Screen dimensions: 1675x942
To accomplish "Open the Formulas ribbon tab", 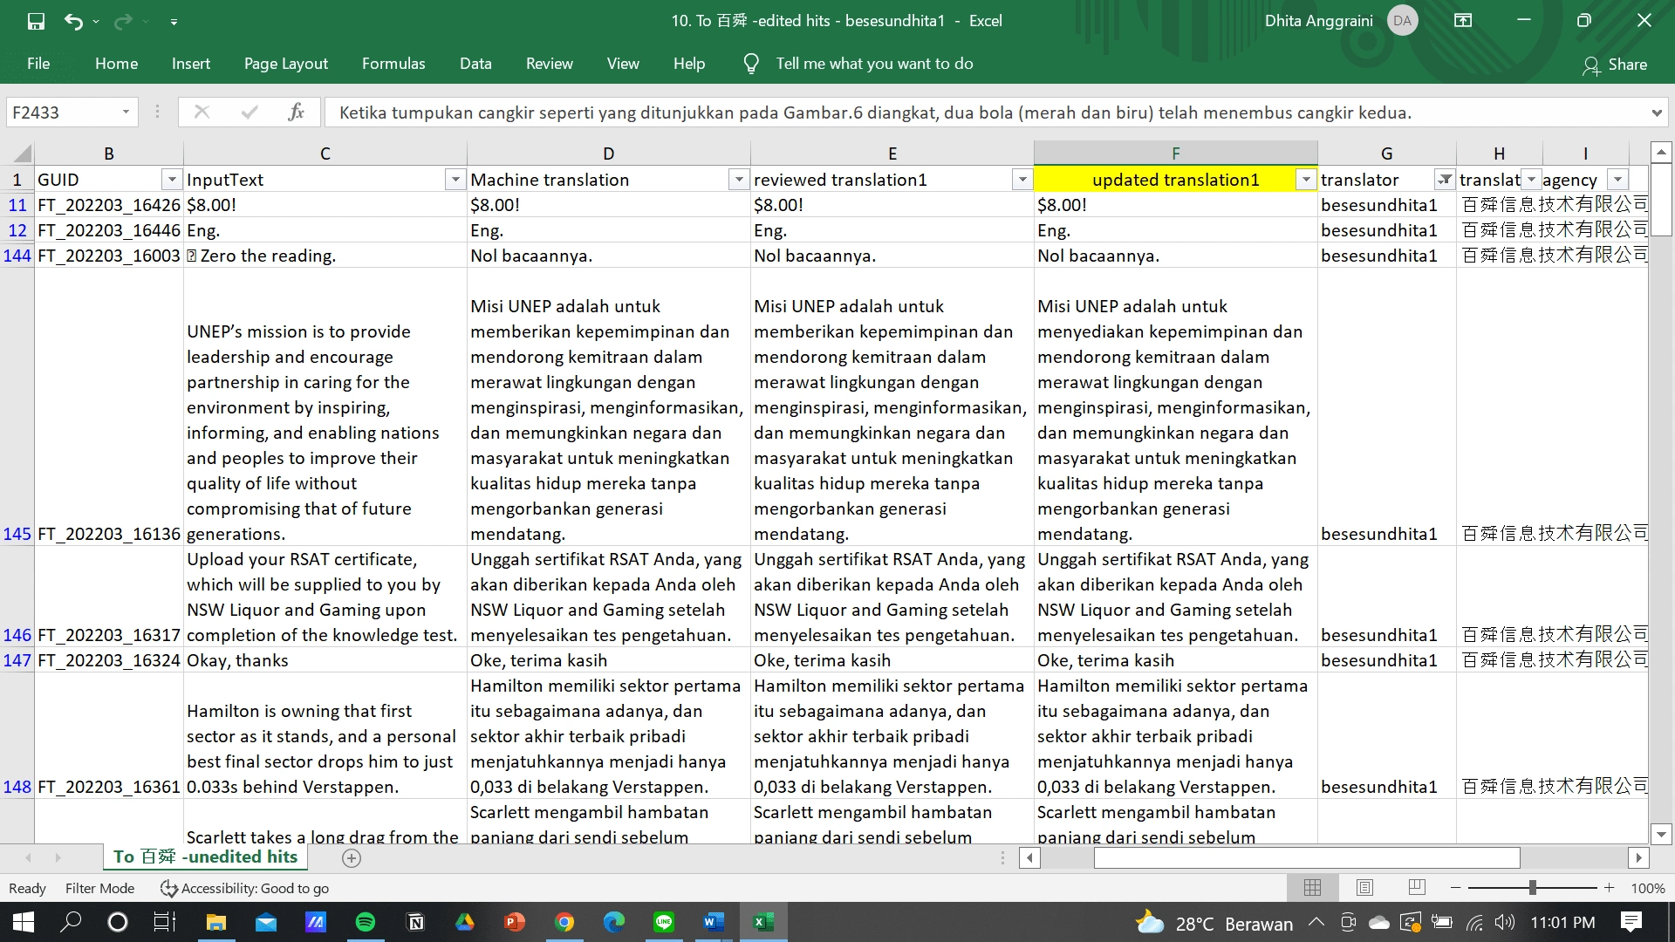I will coord(393,64).
